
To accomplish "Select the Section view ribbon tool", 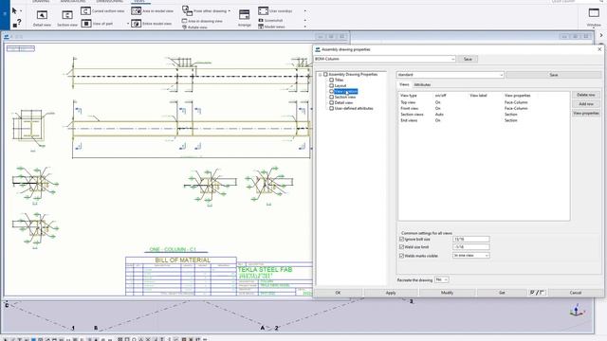I will click(67, 18).
